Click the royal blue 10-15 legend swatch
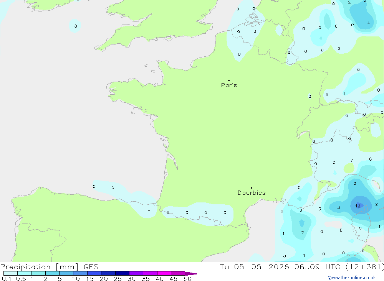The width and height of the screenshot is (384, 281). (80, 273)
